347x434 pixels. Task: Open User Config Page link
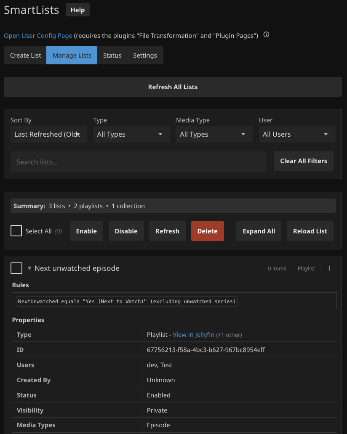38,36
